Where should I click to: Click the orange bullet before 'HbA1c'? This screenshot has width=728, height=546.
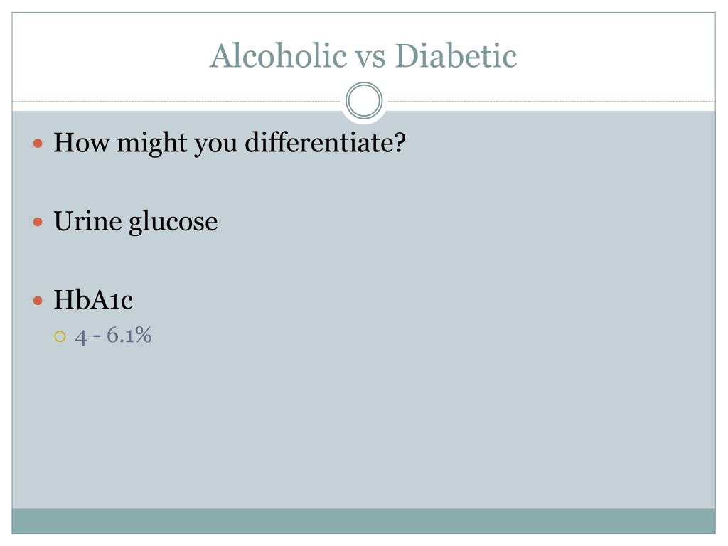[38, 301]
